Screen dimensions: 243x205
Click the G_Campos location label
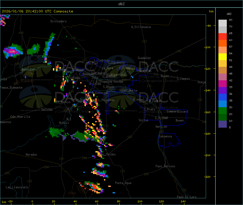pyautogui.click(x=183, y=79)
